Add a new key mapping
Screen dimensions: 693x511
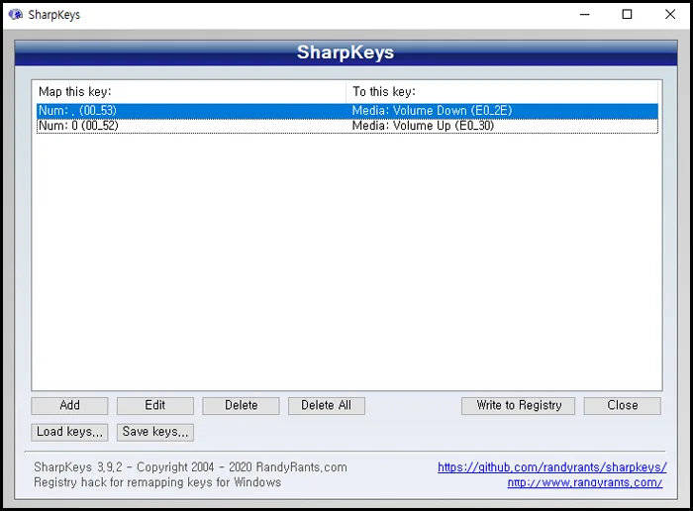pyautogui.click(x=69, y=405)
